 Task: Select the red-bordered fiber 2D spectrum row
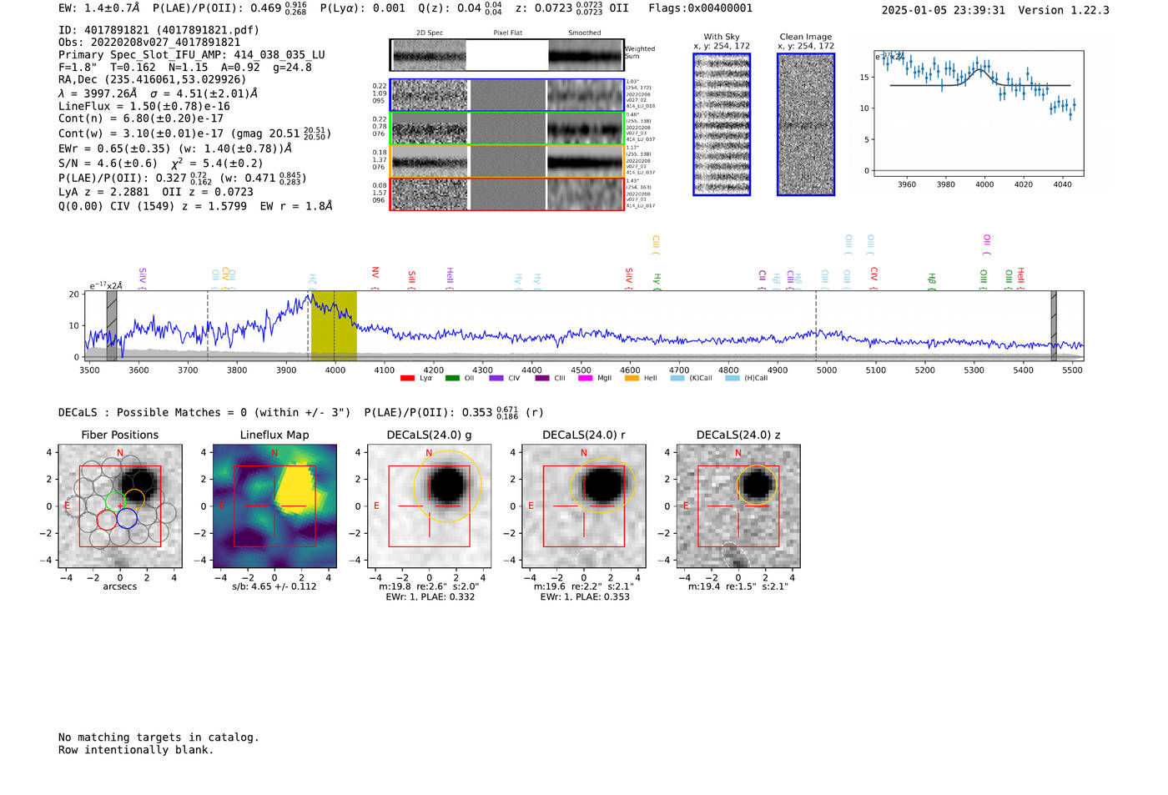coord(507,194)
